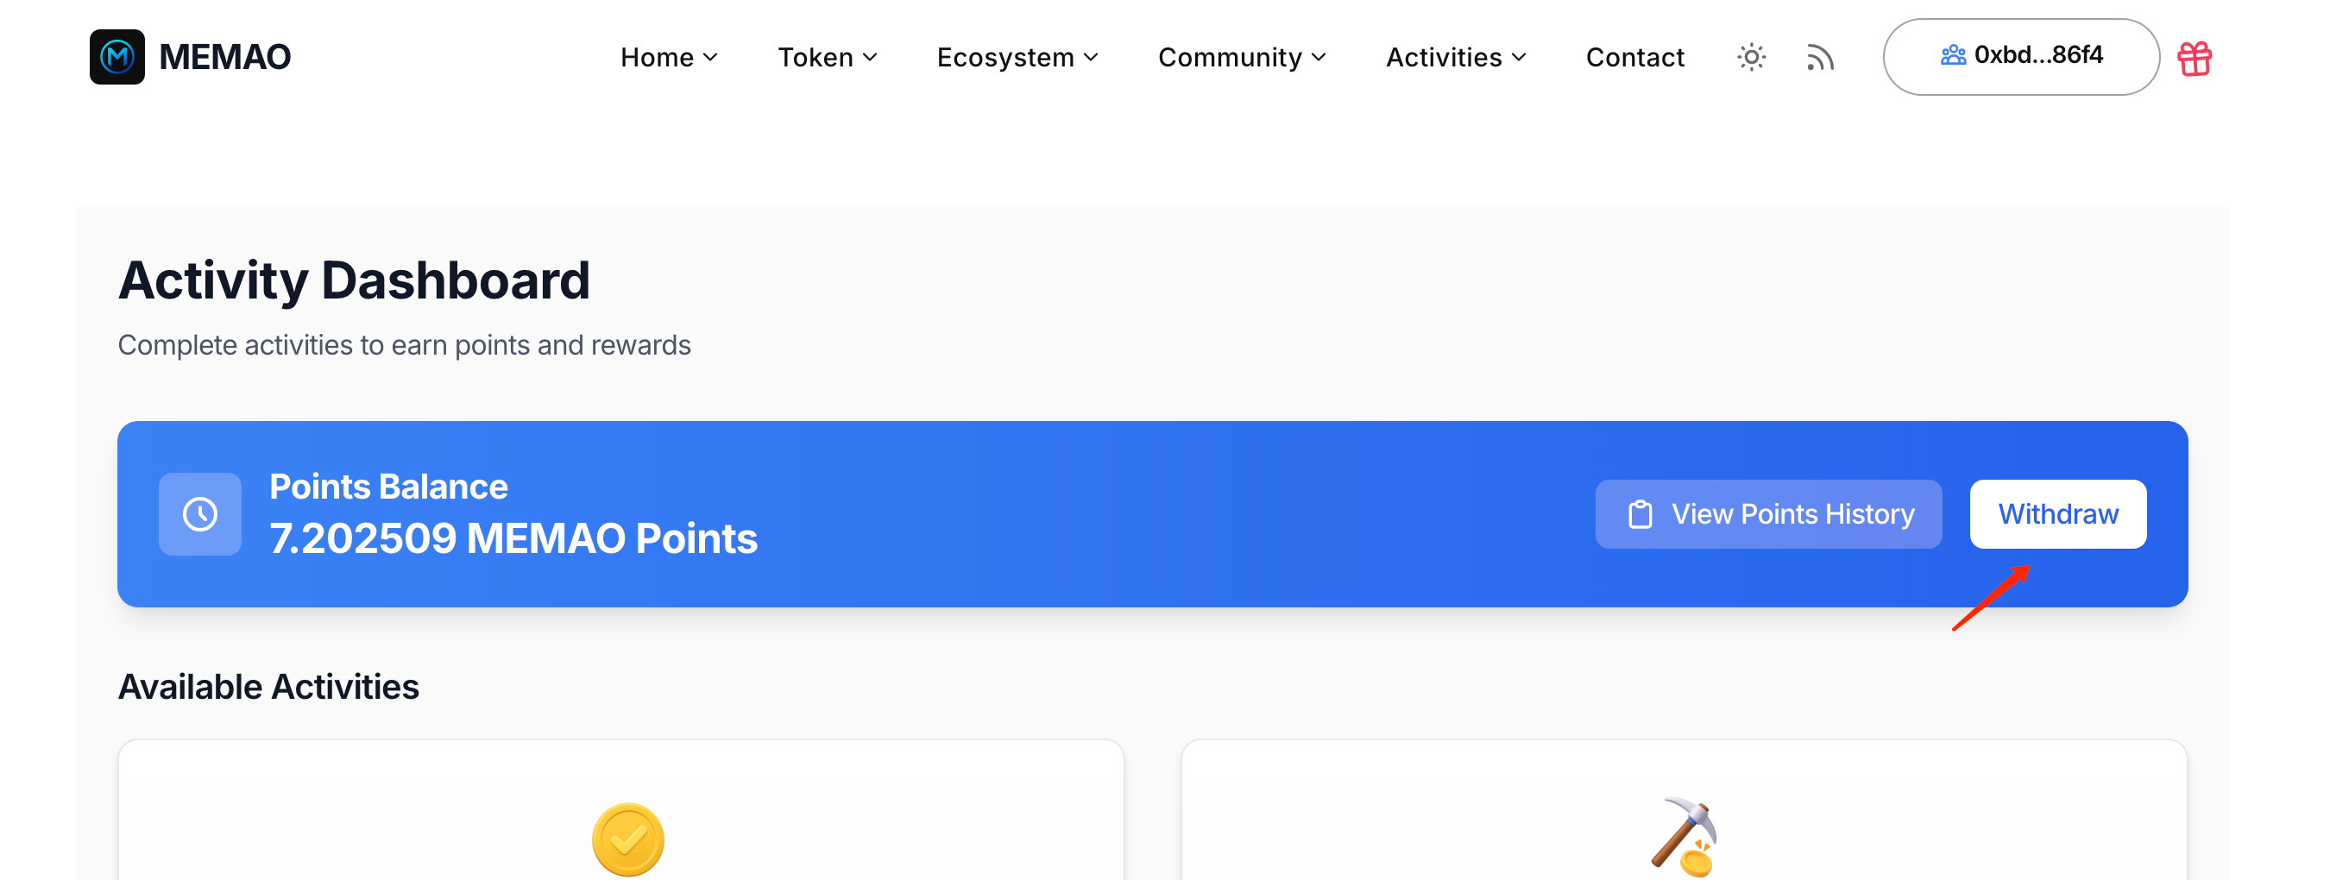Screen dimensions: 2330x880
Task: Open the Community menu
Action: pyautogui.click(x=1242, y=58)
